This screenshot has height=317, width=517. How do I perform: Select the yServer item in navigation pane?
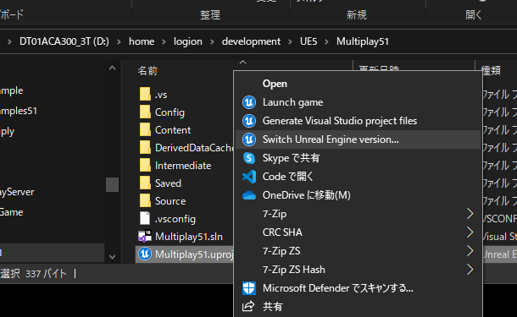pyautogui.click(x=17, y=192)
